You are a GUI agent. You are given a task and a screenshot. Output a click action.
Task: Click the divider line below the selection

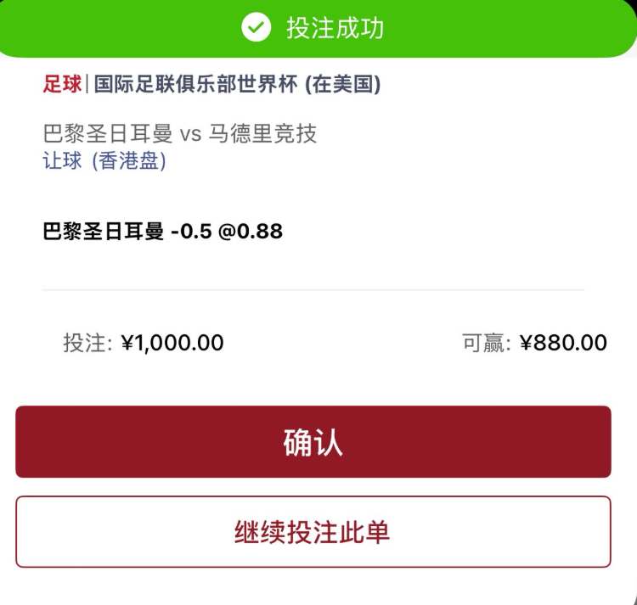(x=313, y=290)
